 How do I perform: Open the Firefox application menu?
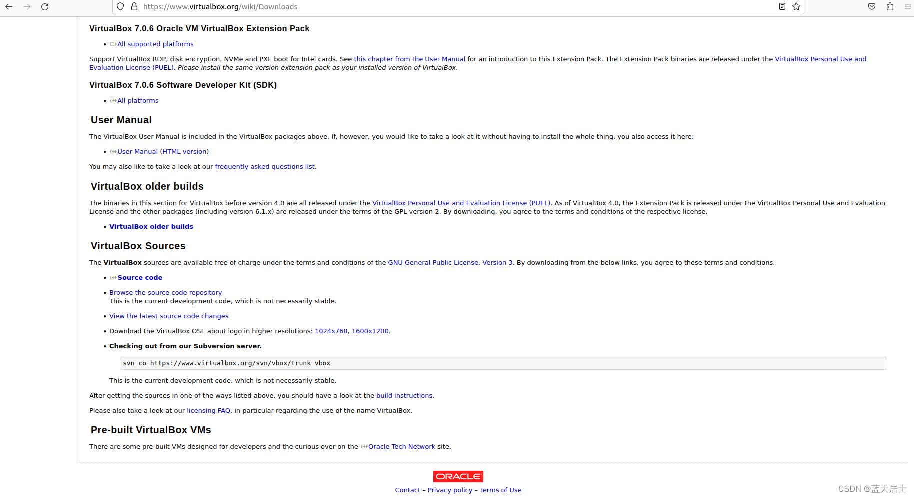coord(908,6)
